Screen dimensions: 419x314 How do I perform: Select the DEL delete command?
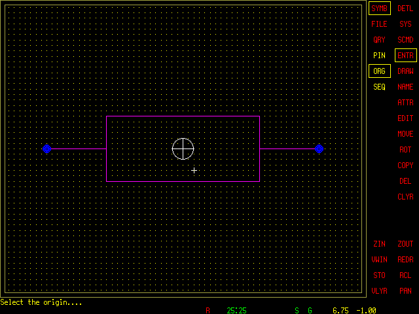tap(405, 181)
